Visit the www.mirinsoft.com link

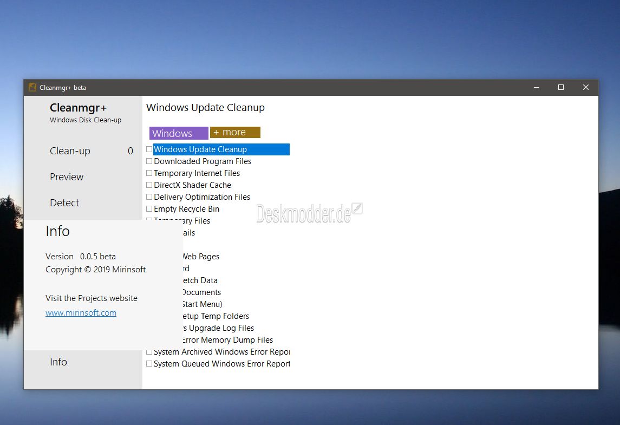(81, 313)
